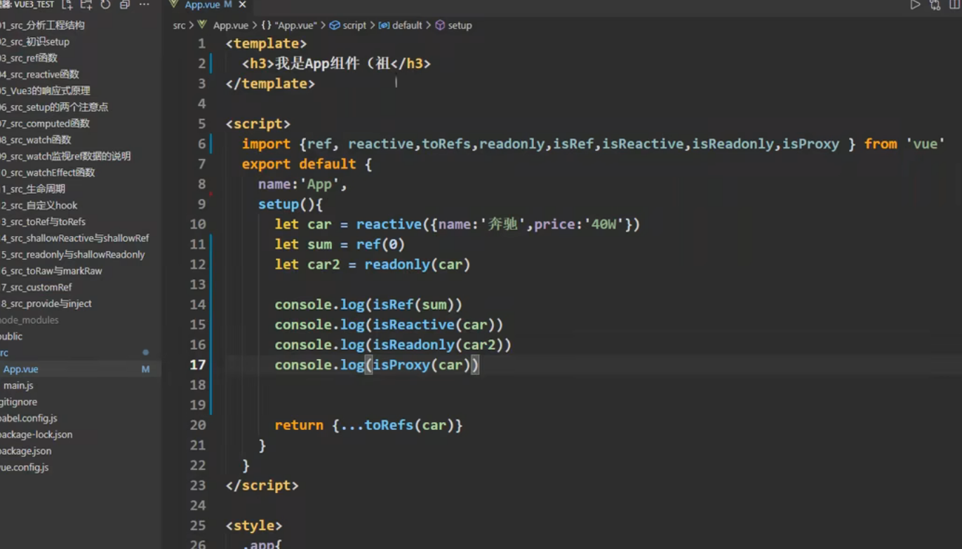Expand the public folder

[x=11, y=337]
